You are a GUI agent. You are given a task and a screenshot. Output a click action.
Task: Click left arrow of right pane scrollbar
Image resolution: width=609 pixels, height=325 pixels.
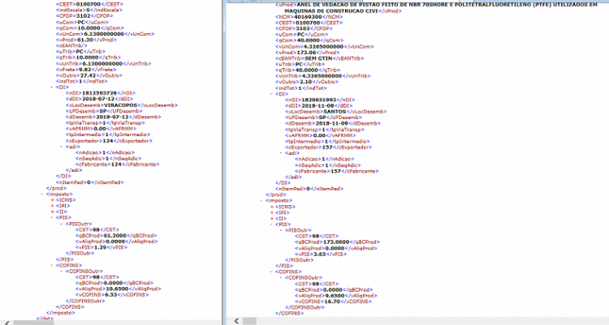(236, 321)
